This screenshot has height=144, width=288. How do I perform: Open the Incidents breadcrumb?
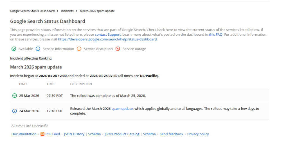click(67, 11)
